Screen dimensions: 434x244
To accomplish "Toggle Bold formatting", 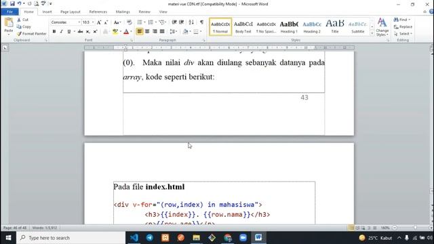I will coord(54,32).
